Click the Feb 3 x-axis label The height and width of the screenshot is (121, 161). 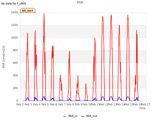28,104
